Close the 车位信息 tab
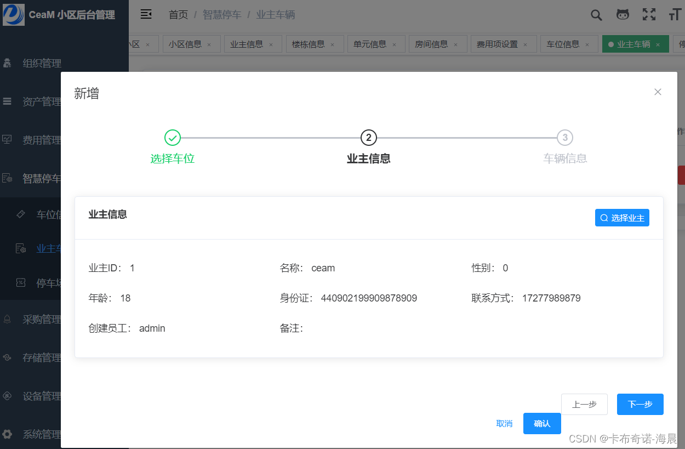 [x=587, y=45]
